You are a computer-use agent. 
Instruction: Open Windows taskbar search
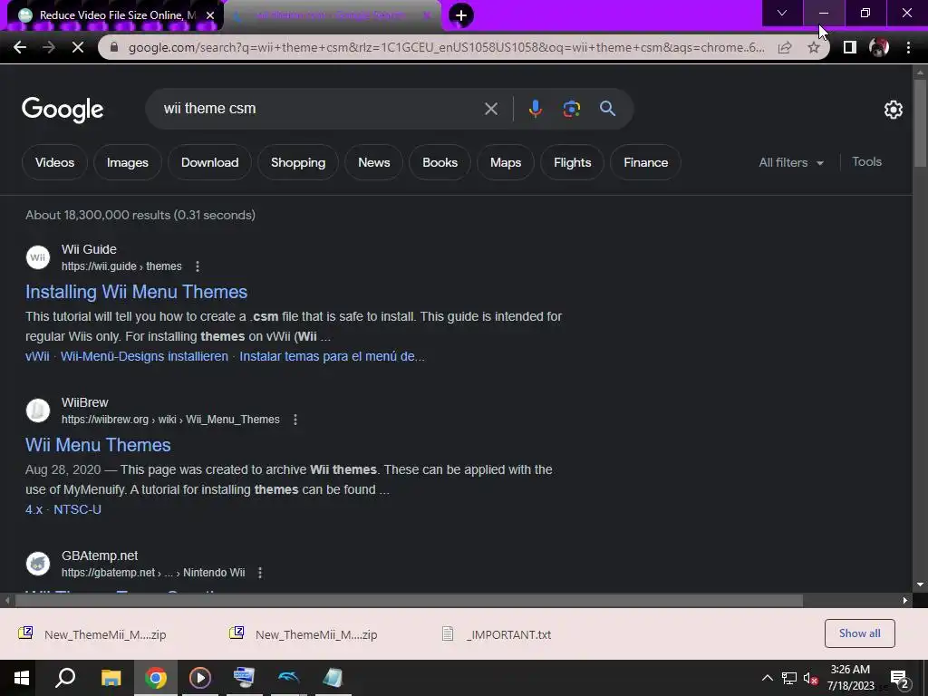[65, 678]
